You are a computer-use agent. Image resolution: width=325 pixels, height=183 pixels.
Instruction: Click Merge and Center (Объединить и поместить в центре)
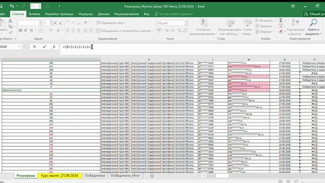[x=124, y=30]
